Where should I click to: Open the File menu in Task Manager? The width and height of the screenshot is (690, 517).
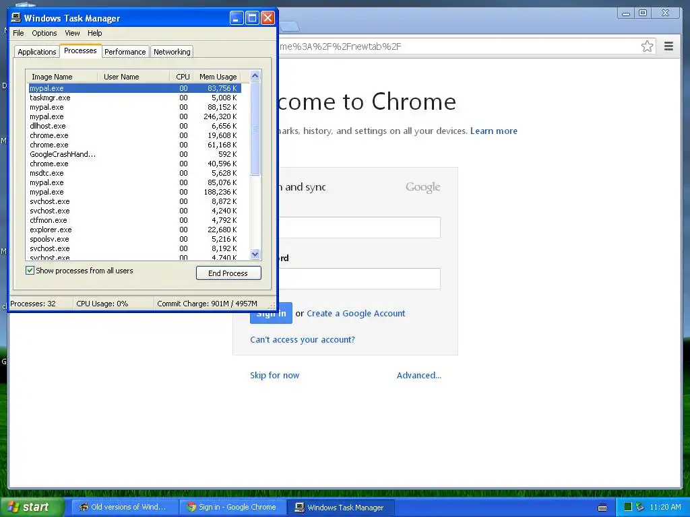18,33
